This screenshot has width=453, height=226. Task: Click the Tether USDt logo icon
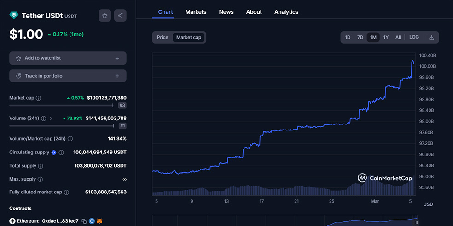pyautogui.click(x=13, y=16)
